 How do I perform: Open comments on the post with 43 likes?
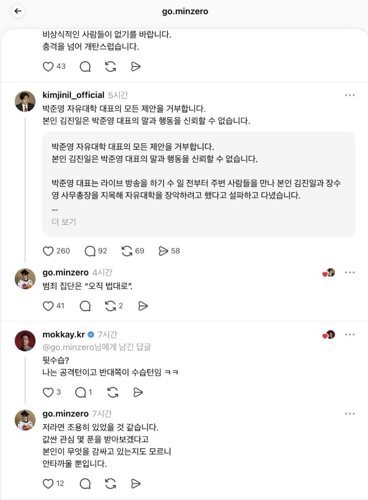[85, 67]
